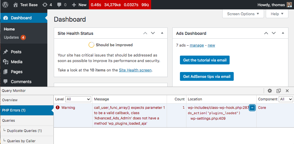Open Query Monitor settings gear
This screenshot has width=294, height=144.
(x=270, y=91)
